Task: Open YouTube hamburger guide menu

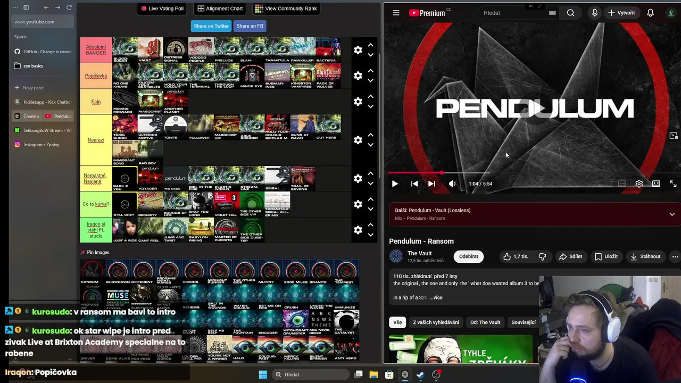Action: click(x=396, y=13)
